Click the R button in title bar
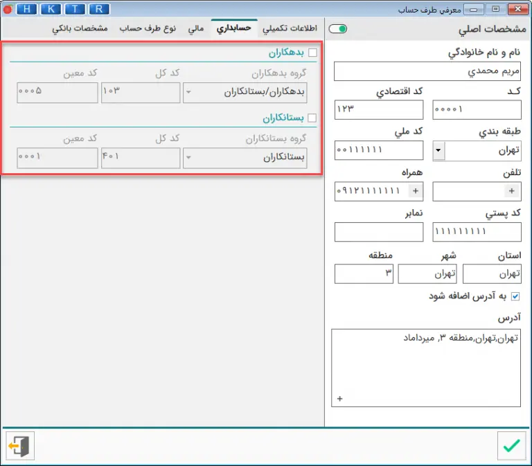This screenshot has height=466, width=532. [x=99, y=9]
